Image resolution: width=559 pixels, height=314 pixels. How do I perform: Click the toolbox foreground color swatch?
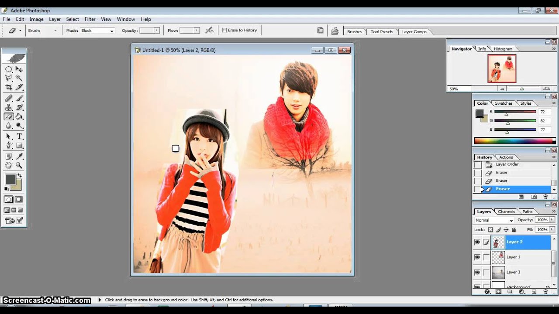(x=10, y=180)
